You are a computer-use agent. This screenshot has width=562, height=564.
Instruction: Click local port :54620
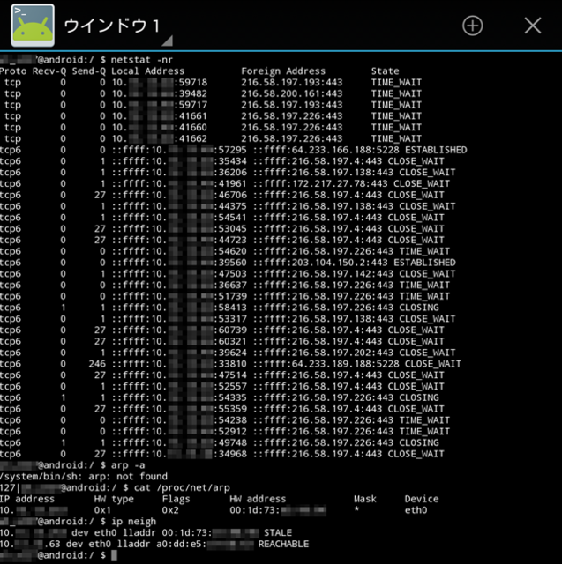[230, 251]
